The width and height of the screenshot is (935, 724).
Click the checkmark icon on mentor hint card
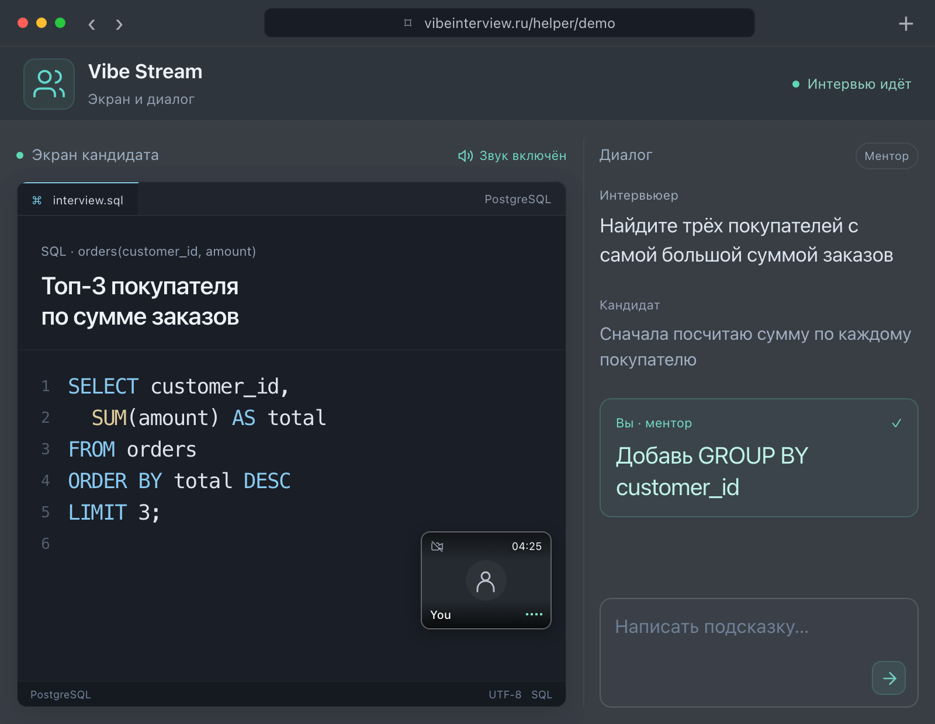point(896,423)
